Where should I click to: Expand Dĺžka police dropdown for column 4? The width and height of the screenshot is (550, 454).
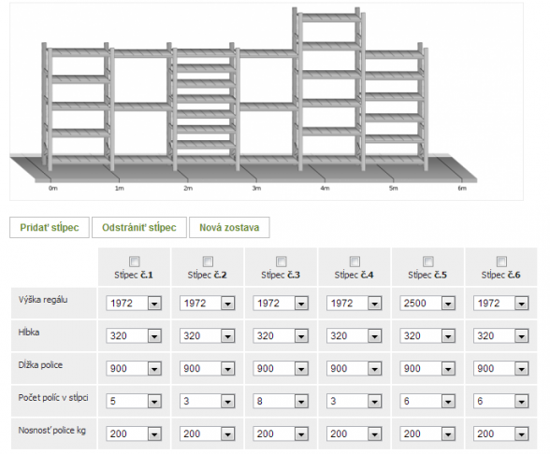354,368
